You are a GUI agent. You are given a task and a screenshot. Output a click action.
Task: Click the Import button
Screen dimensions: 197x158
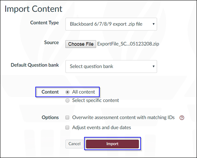coord(112,144)
